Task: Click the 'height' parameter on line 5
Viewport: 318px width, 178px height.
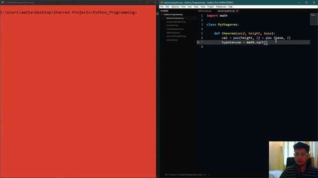Action: tap(254, 33)
